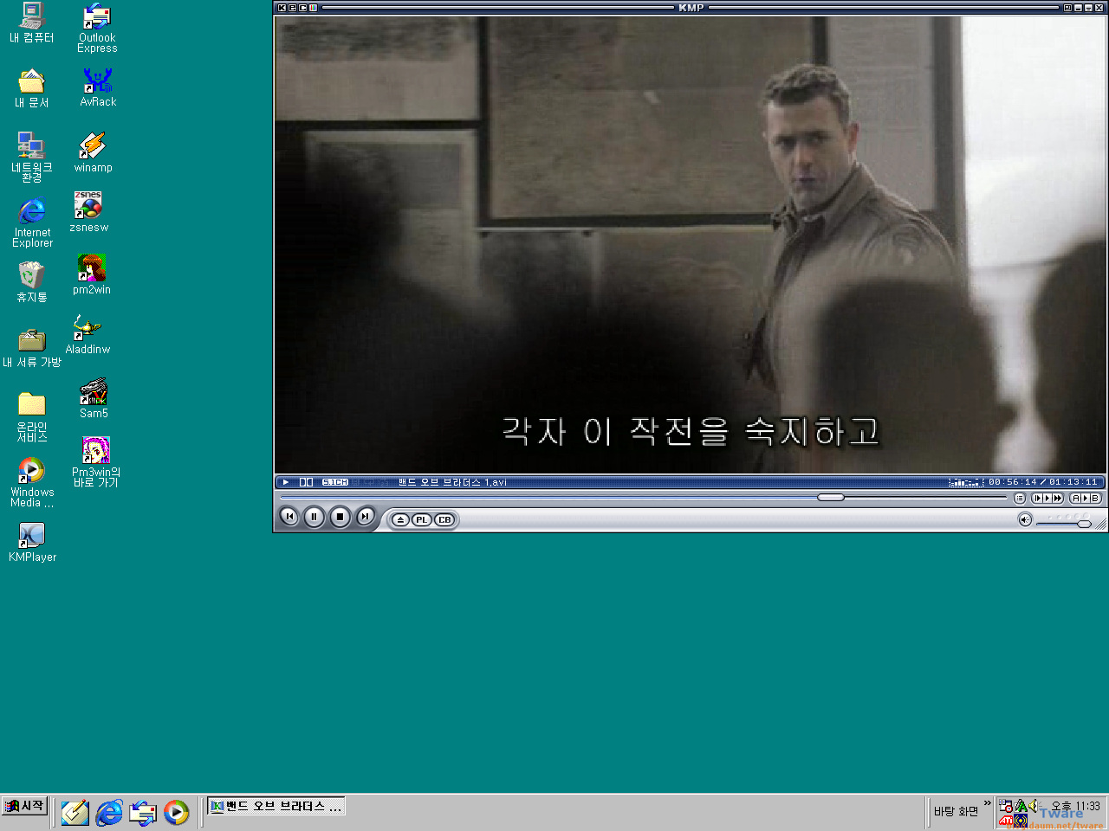Viewport: 1109px width, 831px height.
Task: Launch the winamp shortcut
Action: (x=93, y=152)
